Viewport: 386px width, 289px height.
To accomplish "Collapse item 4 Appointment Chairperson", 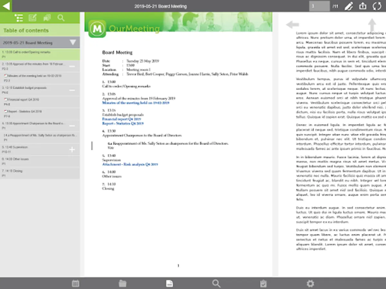I will (72, 126).
